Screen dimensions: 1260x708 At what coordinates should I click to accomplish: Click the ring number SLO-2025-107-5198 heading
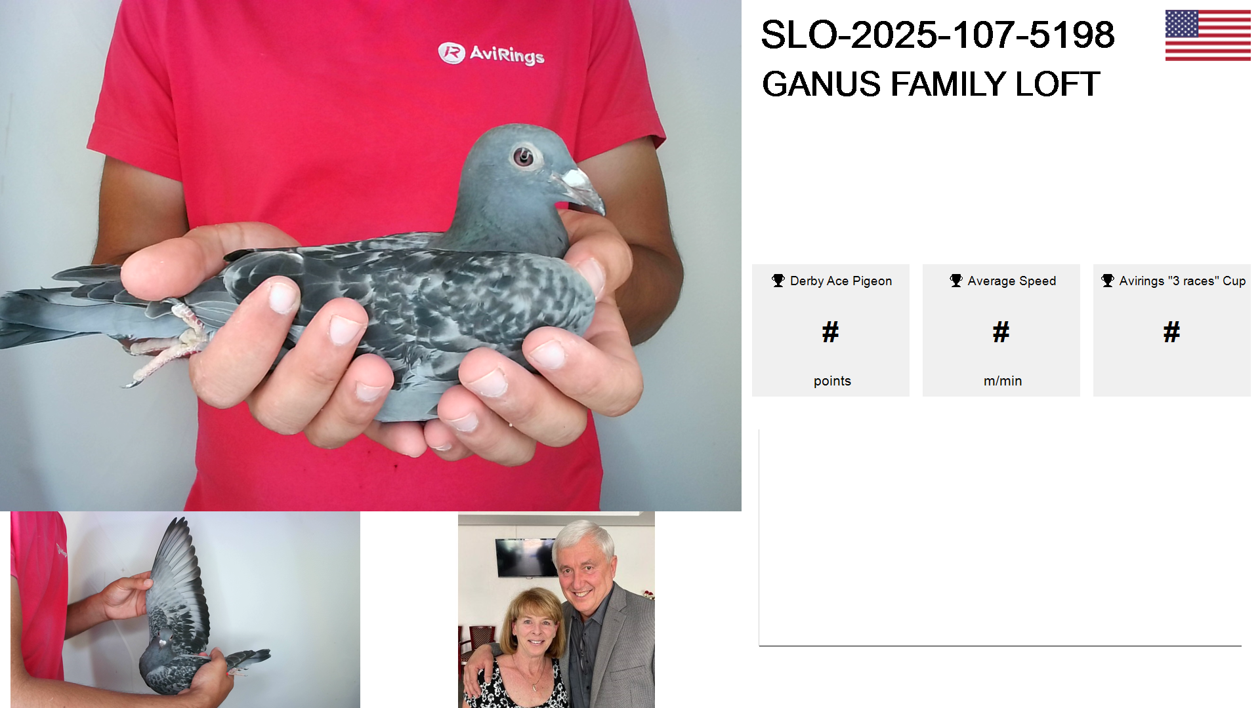point(938,35)
